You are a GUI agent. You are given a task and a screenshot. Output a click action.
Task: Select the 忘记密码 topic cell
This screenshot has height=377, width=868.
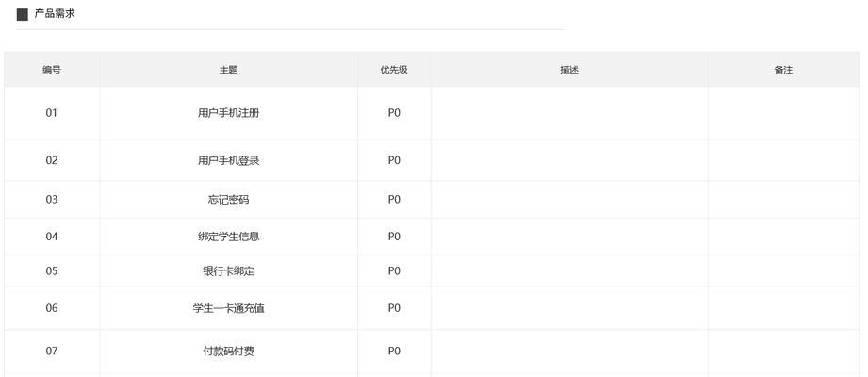(x=229, y=199)
